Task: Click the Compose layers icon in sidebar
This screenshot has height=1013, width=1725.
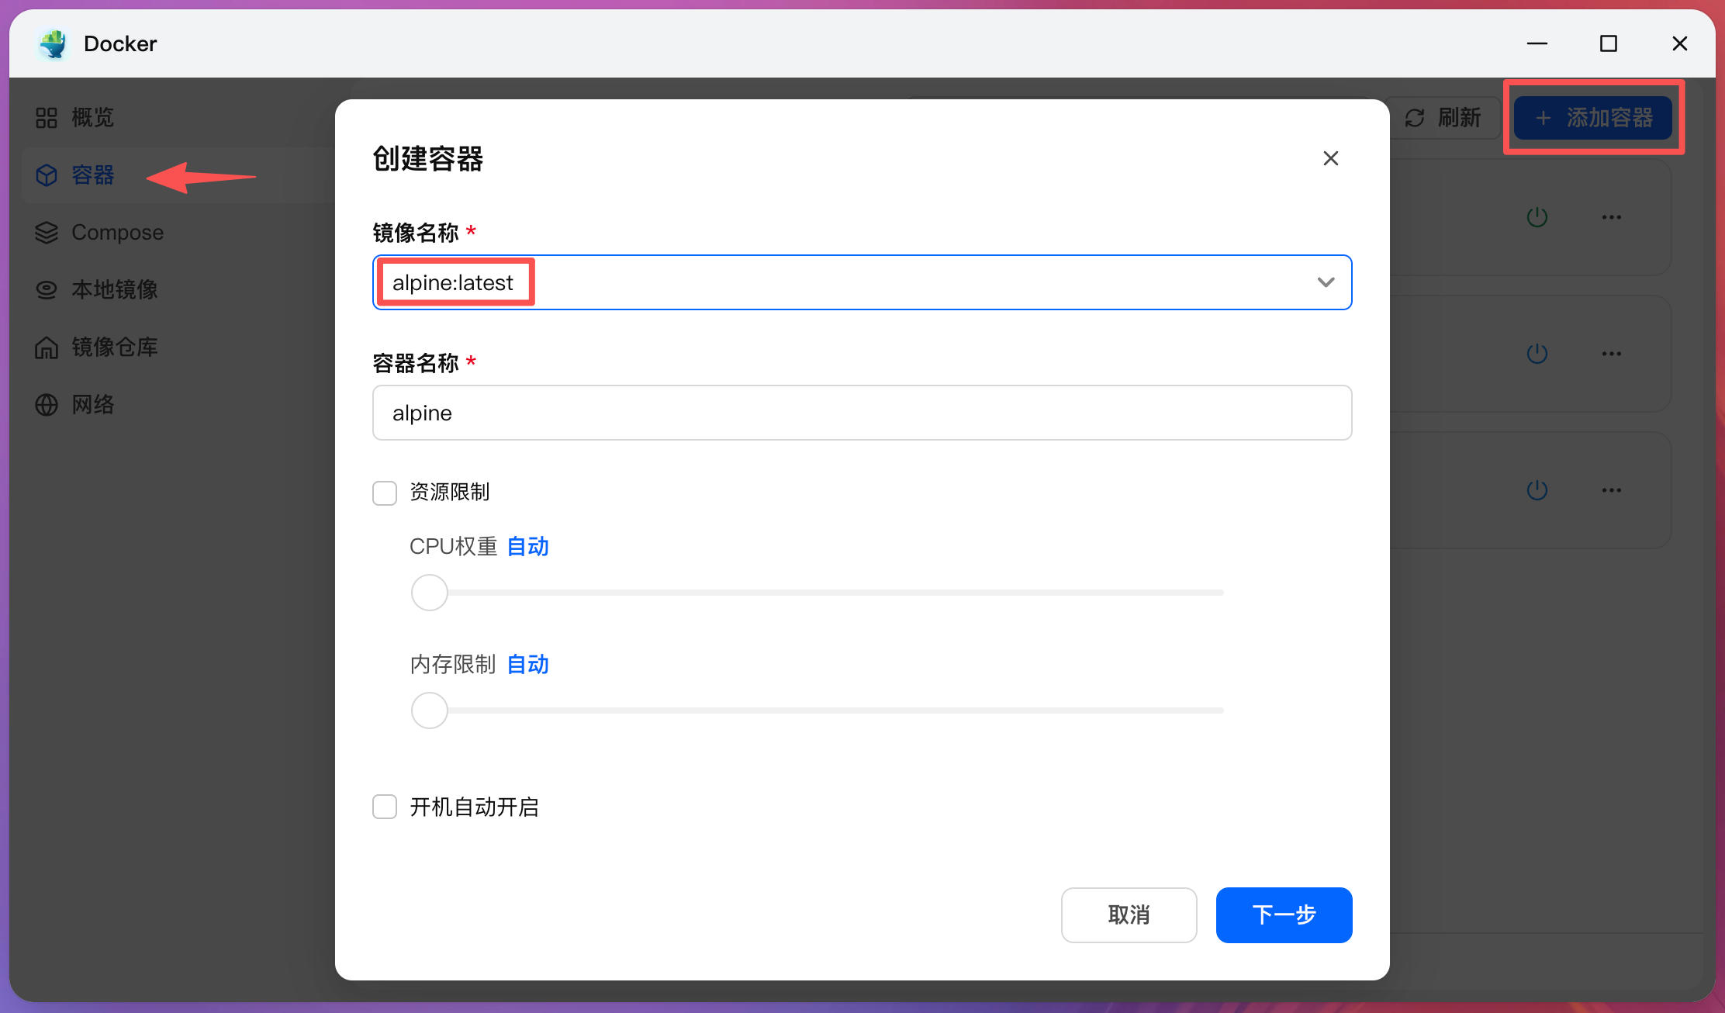Action: [47, 233]
